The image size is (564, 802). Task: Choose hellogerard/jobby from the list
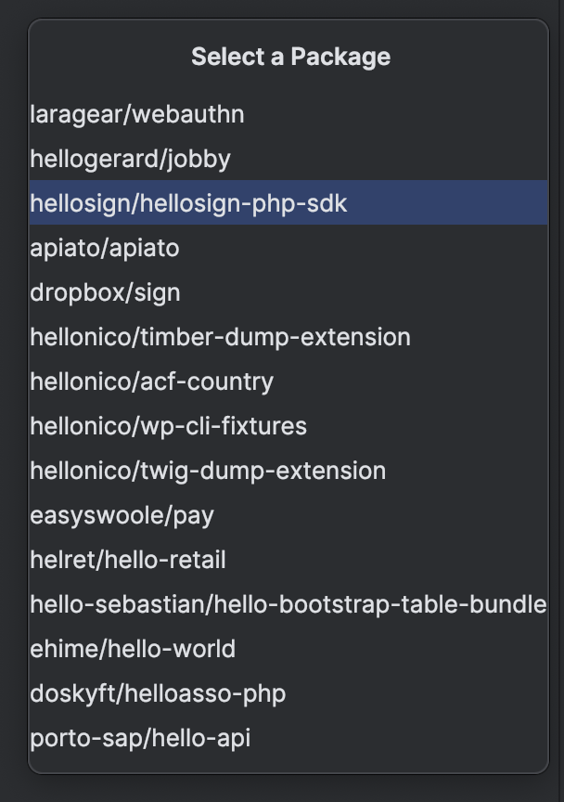coord(130,159)
